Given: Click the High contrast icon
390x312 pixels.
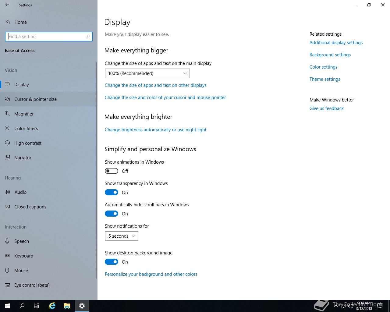Looking at the screenshot, I should click(7, 143).
